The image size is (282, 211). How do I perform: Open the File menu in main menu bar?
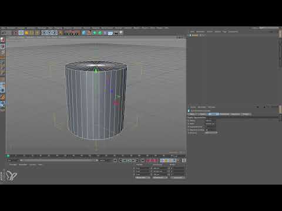tap(3, 28)
